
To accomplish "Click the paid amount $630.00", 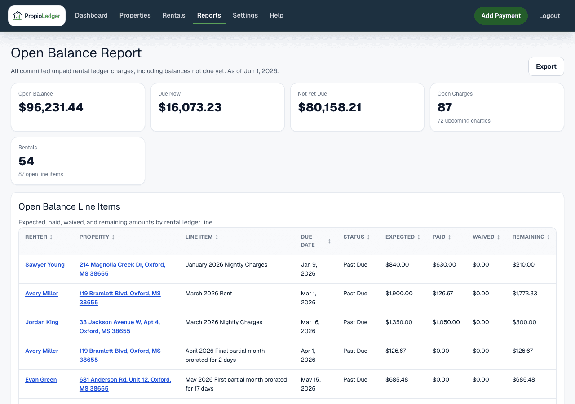I will [x=444, y=265].
